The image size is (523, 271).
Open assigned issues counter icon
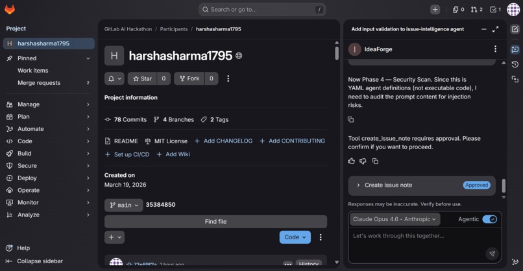coord(458,10)
